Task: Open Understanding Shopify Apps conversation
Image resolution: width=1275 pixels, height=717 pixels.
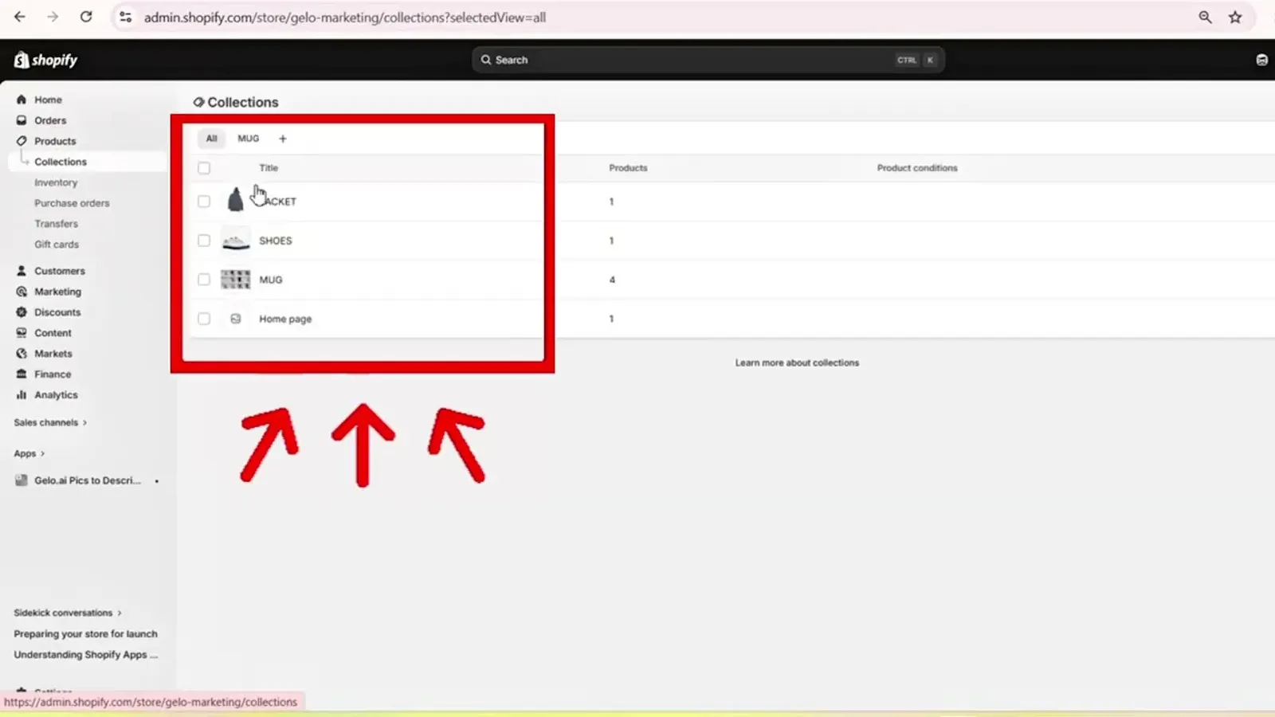Action: click(x=85, y=655)
